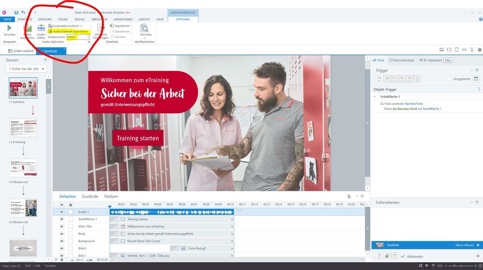483x270 pixels.
Task: Toggle the Abblenden checkbox
Action: tap(403, 256)
